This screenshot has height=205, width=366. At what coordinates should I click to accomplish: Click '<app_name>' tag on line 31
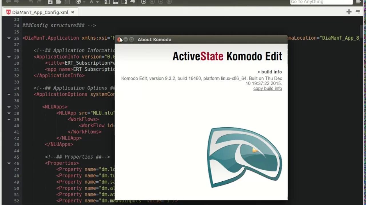click(x=59, y=69)
